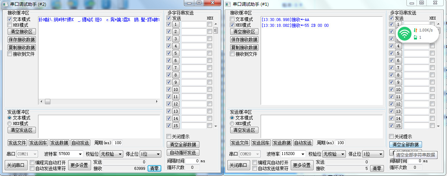
Task: Open 波特率 115200 dropdown in window #1
Action: [x=293, y=154]
